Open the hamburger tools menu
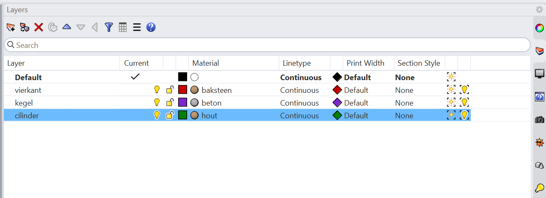Screen dimensions: 546x198 click(136, 28)
